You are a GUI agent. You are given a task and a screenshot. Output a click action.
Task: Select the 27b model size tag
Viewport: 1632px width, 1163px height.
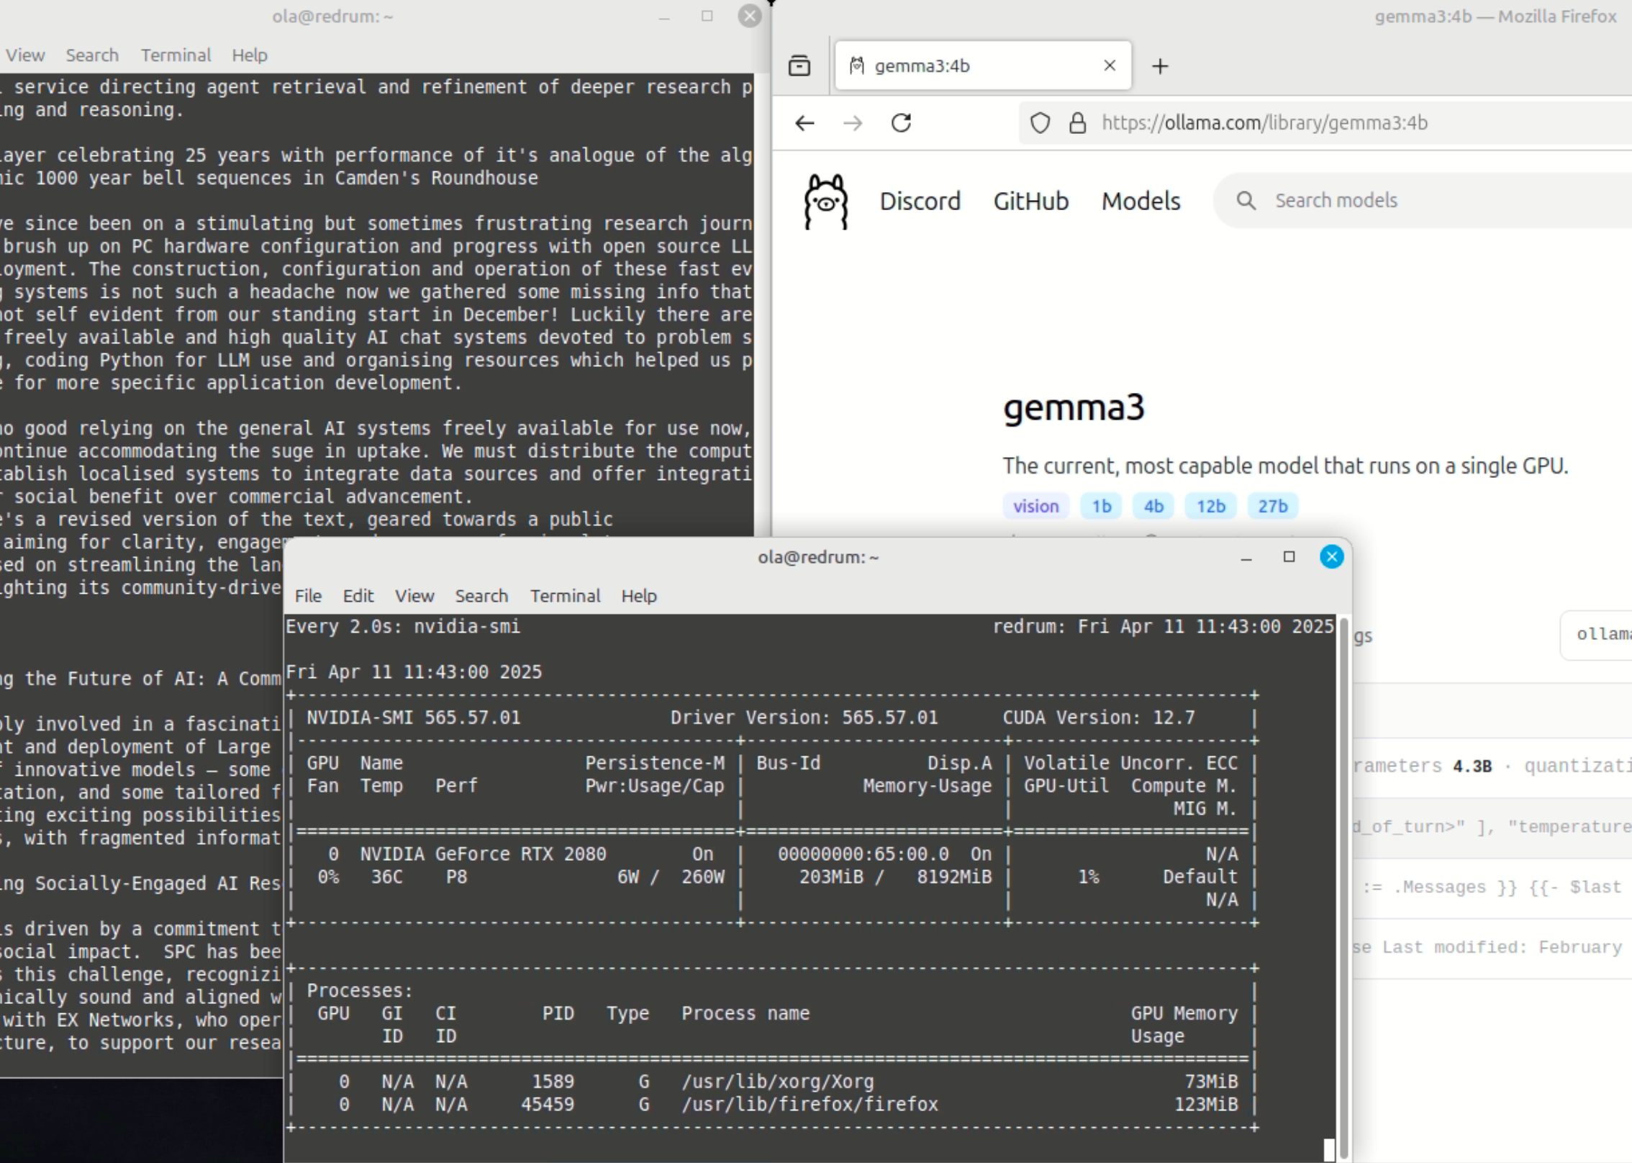(x=1272, y=506)
